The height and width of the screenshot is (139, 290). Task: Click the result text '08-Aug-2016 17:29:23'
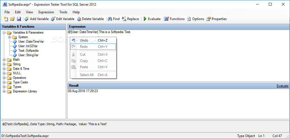coord(83,91)
